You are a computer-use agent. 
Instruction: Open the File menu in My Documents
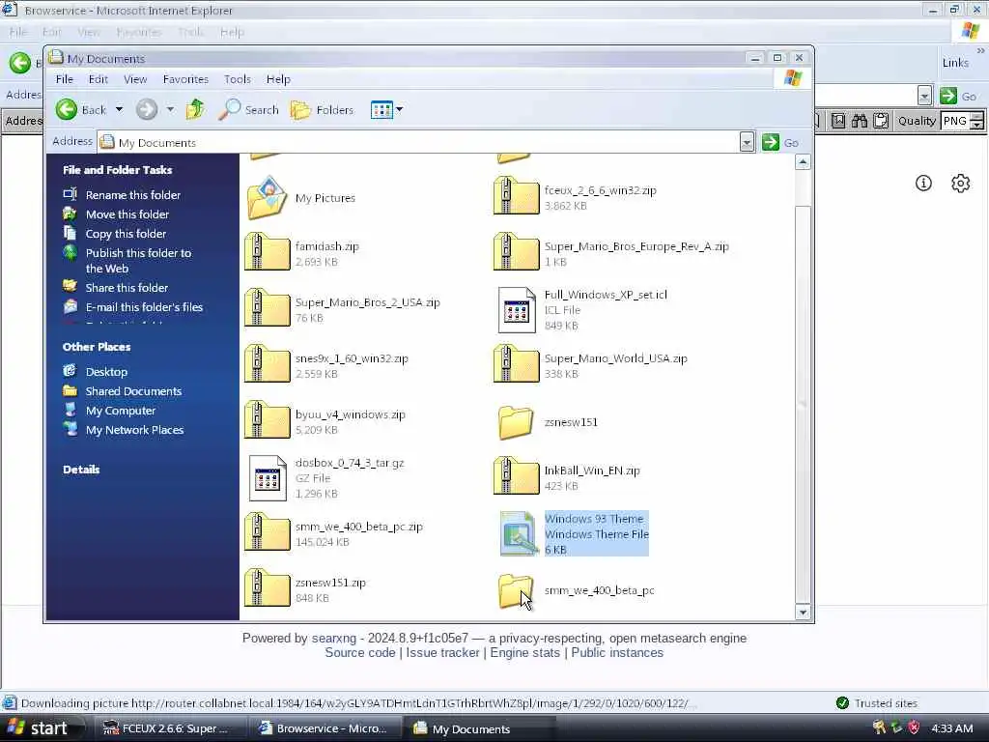[65, 79]
